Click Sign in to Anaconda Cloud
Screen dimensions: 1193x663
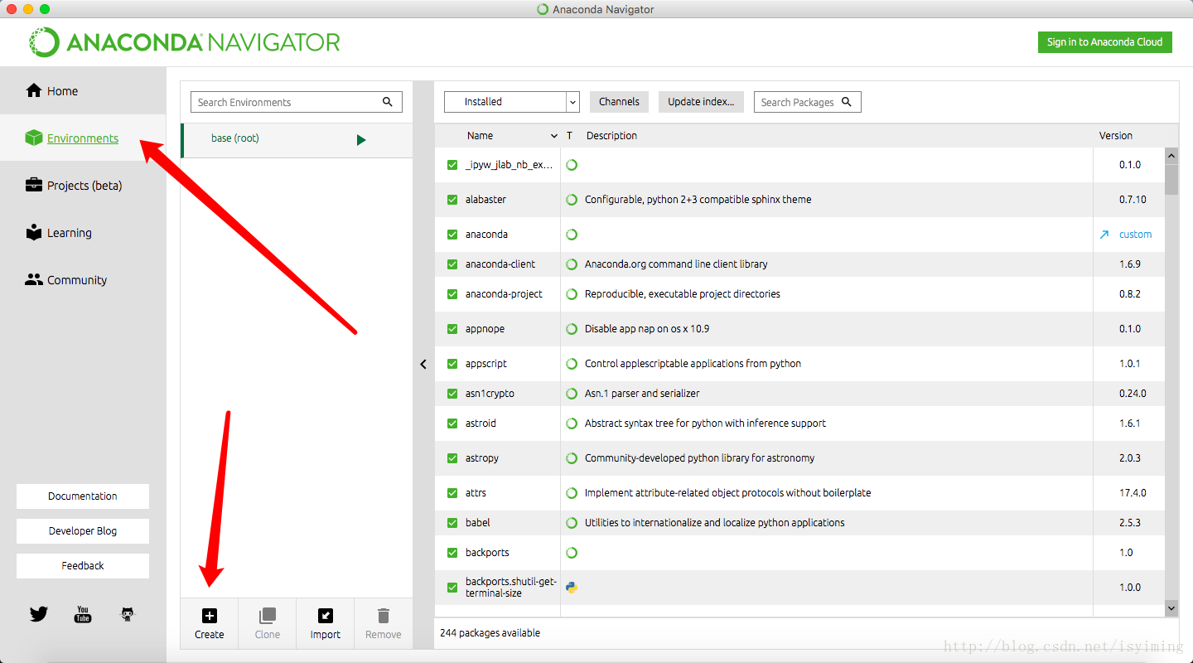tap(1104, 42)
